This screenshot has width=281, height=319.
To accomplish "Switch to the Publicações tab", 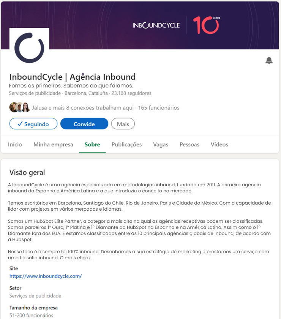I will [126, 145].
